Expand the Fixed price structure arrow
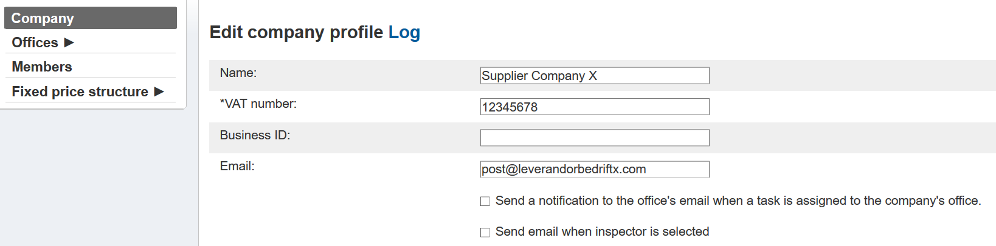 pyautogui.click(x=159, y=91)
